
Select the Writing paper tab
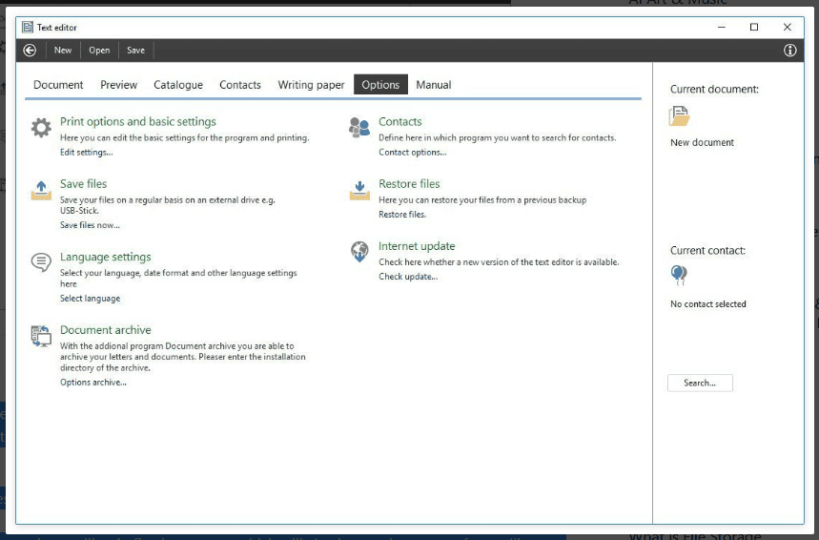(312, 85)
